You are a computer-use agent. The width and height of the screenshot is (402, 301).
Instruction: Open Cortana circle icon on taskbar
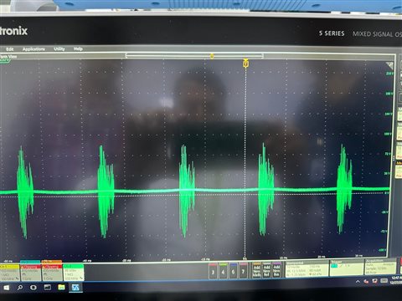click(x=33, y=288)
